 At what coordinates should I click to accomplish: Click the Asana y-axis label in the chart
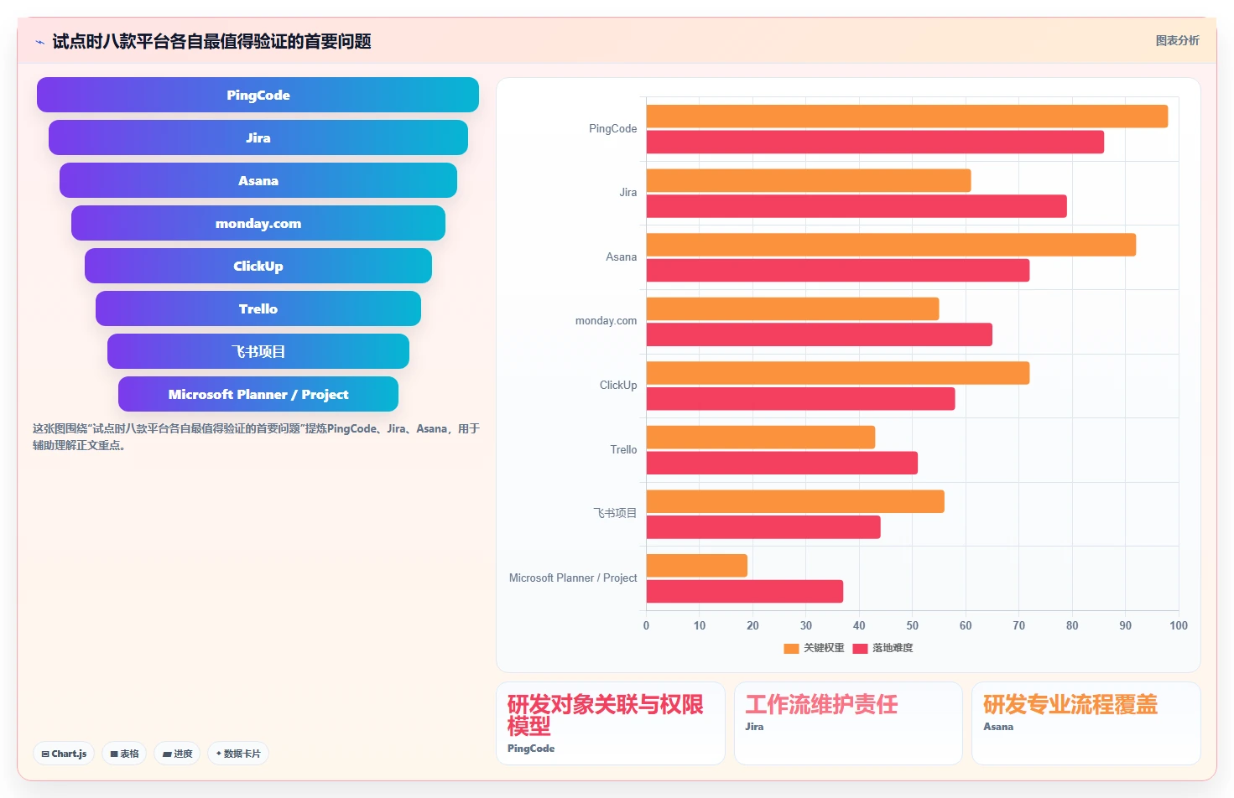pyautogui.click(x=621, y=256)
